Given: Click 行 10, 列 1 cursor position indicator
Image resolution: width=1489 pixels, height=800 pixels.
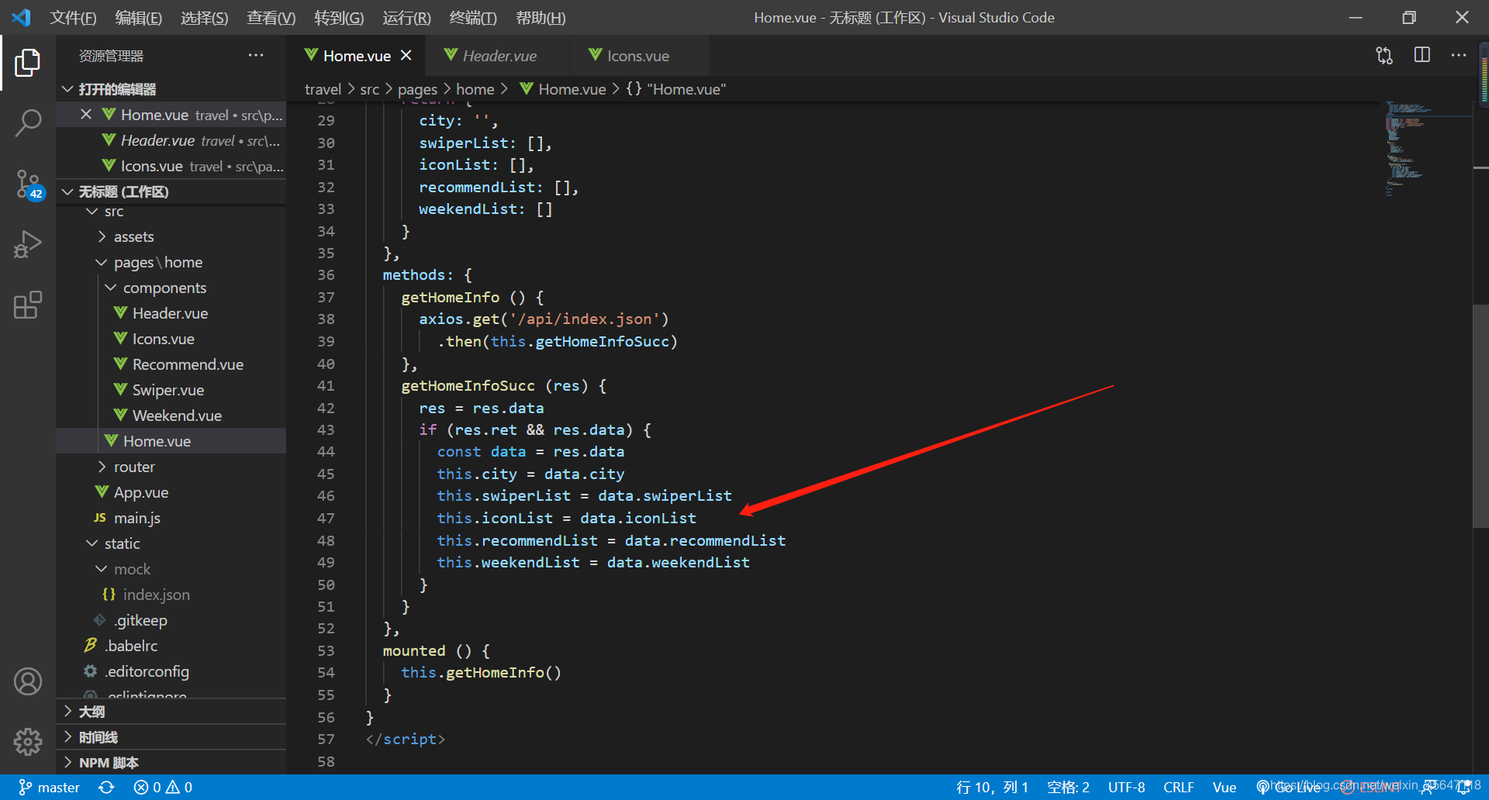Looking at the screenshot, I should [992, 788].
